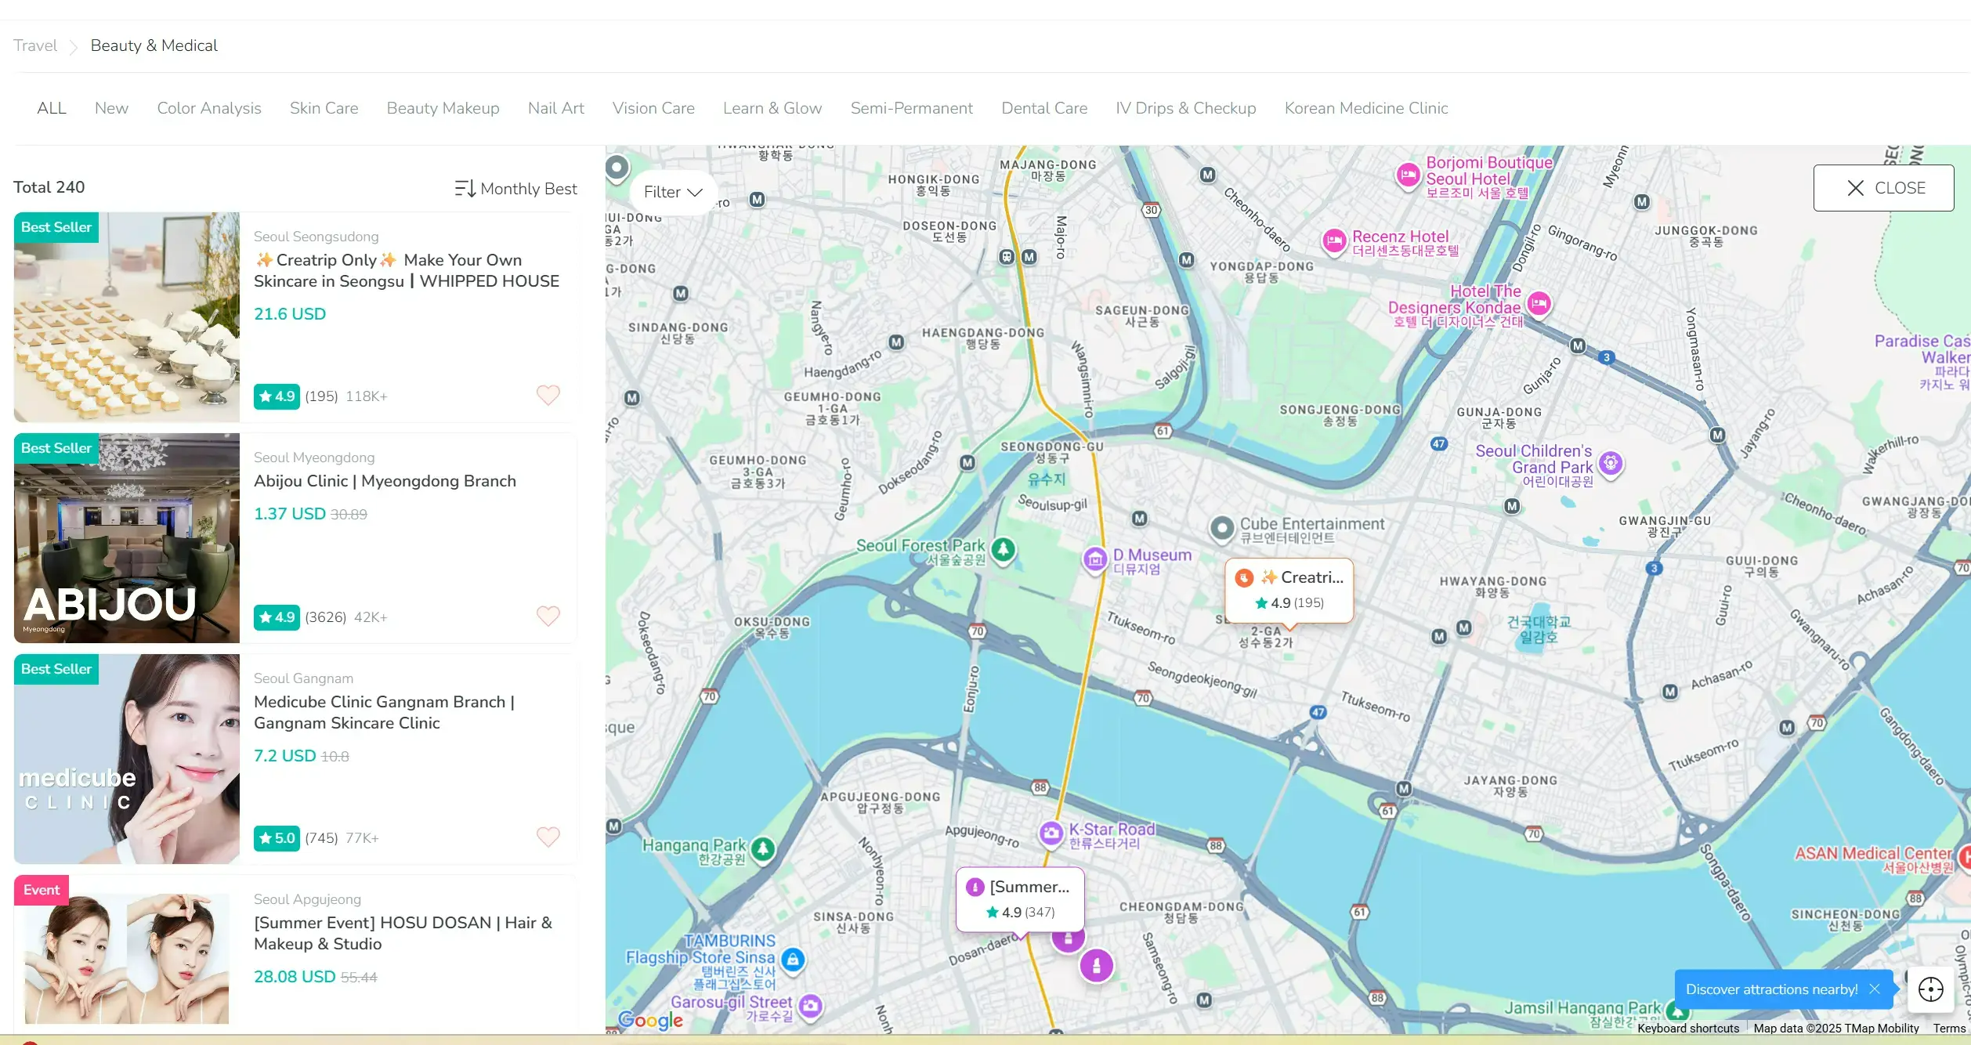Select the Skin Care category tab
The height and width of the screenshot is (1045, 1971).
[324, 108]
